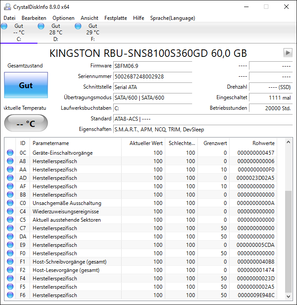Viewport: 297px width, 305px height.
Task: Open the Datei menu
Action: pos(9,18)
